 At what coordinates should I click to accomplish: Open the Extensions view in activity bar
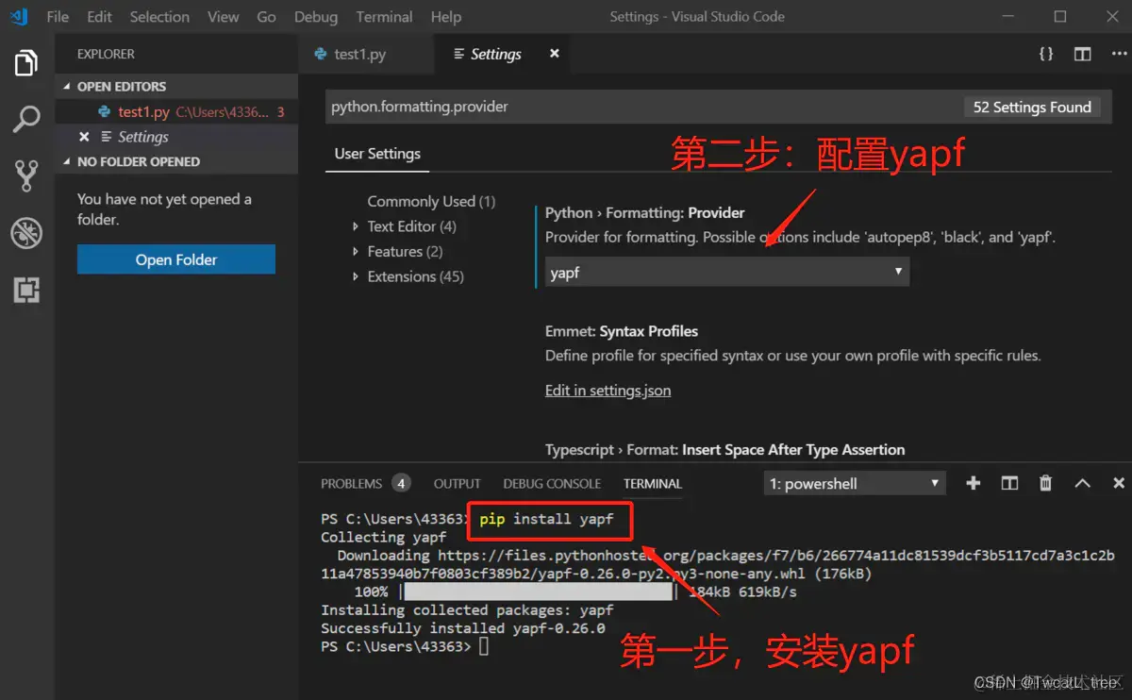(x=26, y=290)
